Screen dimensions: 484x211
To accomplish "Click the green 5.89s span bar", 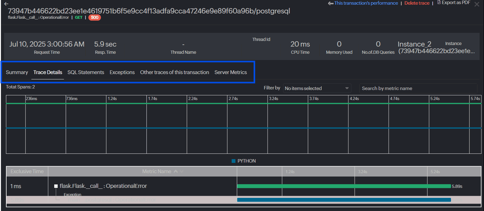I will point(344,186).
